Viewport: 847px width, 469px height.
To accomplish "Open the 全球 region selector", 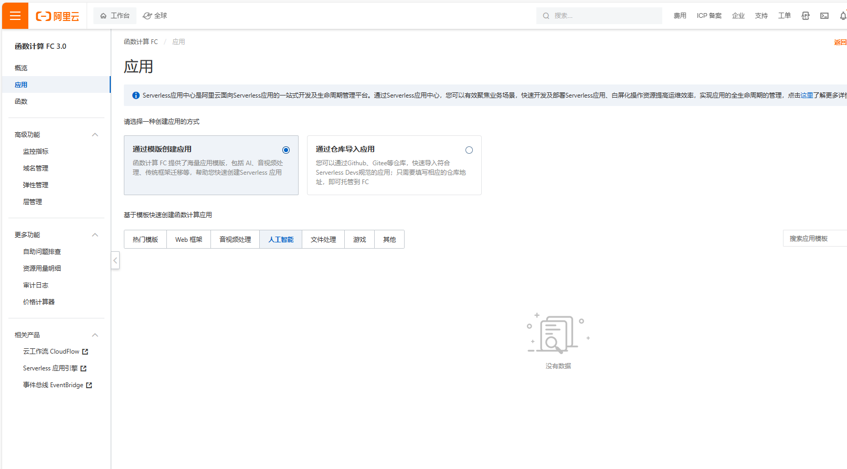I will (155, 16).
